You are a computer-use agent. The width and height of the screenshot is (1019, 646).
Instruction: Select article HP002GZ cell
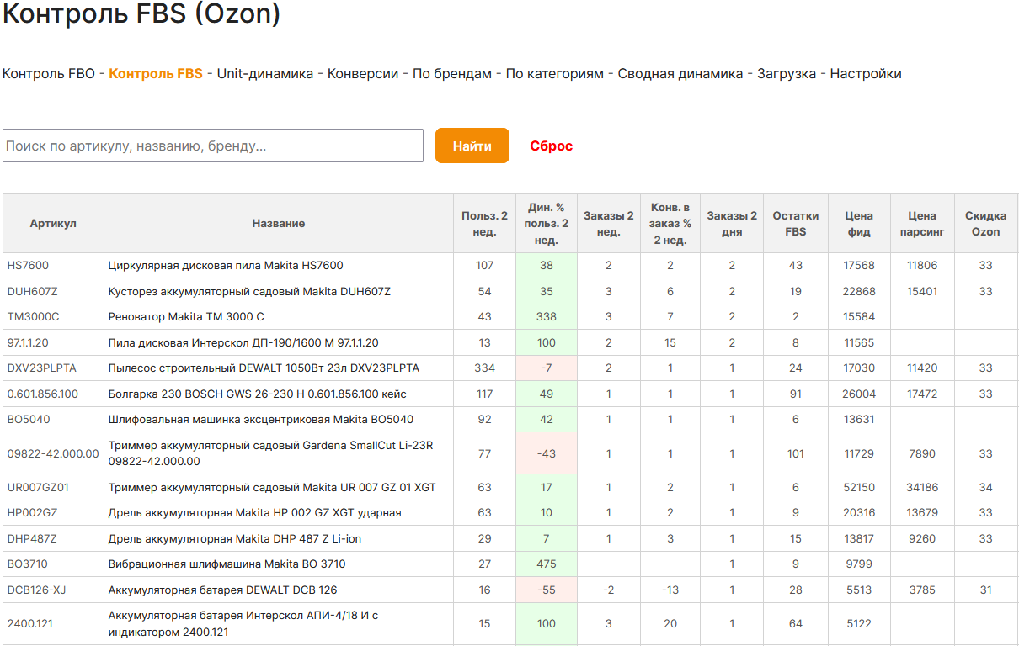click(x=53, y=513)
